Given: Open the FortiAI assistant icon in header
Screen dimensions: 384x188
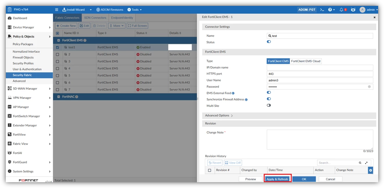Looking at the screenshot, I should (x=353, y=10).
